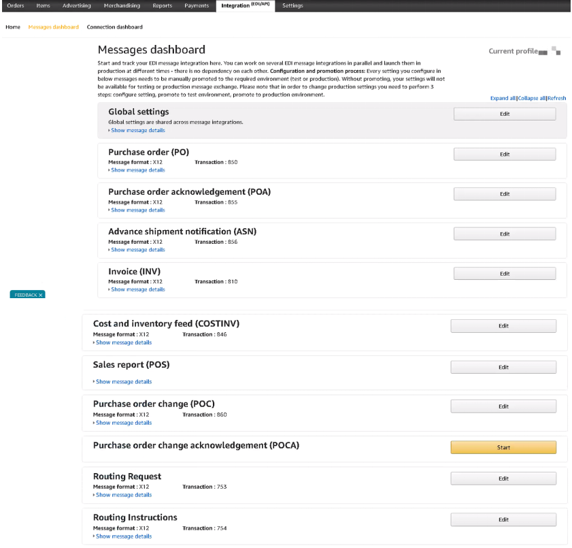Expand Show message details under Invoice (INV)
The image size is (572, 548).
138,289
